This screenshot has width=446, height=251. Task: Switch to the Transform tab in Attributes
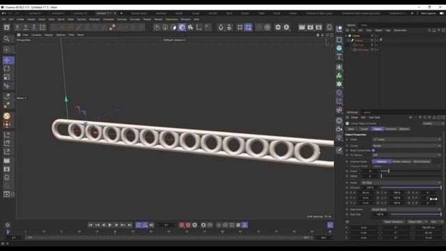[x=391, y=129]
